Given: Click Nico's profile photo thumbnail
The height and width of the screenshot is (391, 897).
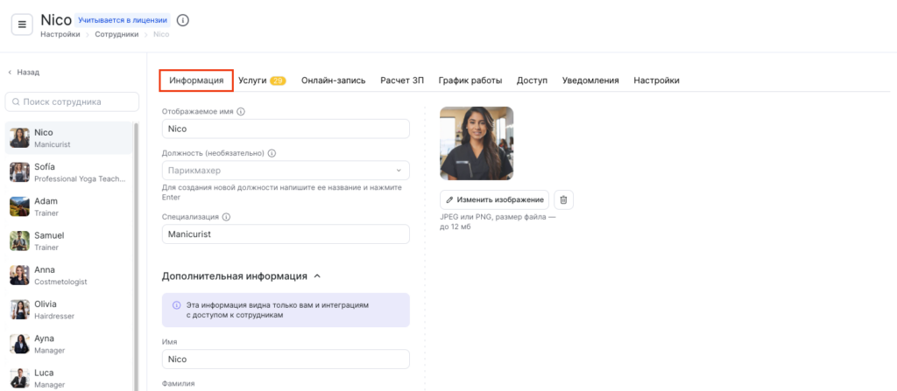Looking at the screenshot, I should (x=477, y=143).
